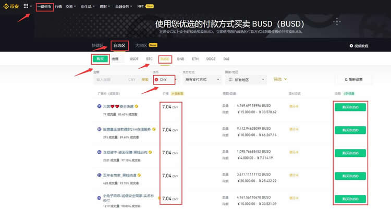Click avatar of advertiser with 428 trades
This screenshot has width=391, height=210.
click(99, 175)
